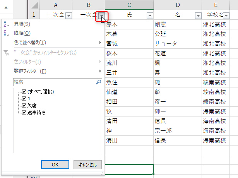Click cell containing 剛憲

pyautogui.click(x=178, y=24)
